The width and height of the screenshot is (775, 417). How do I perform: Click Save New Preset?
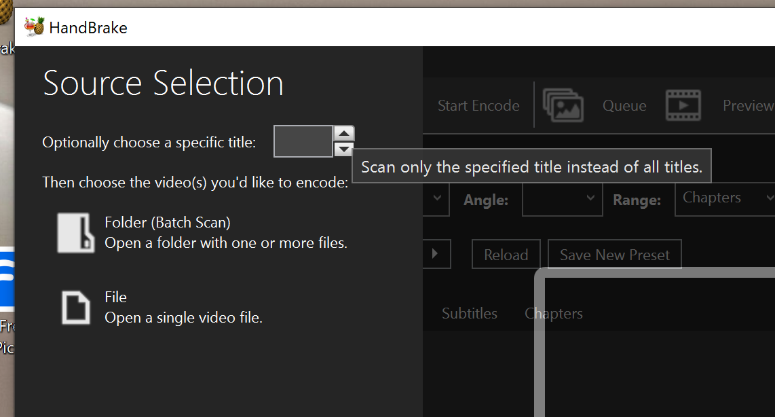614,254
